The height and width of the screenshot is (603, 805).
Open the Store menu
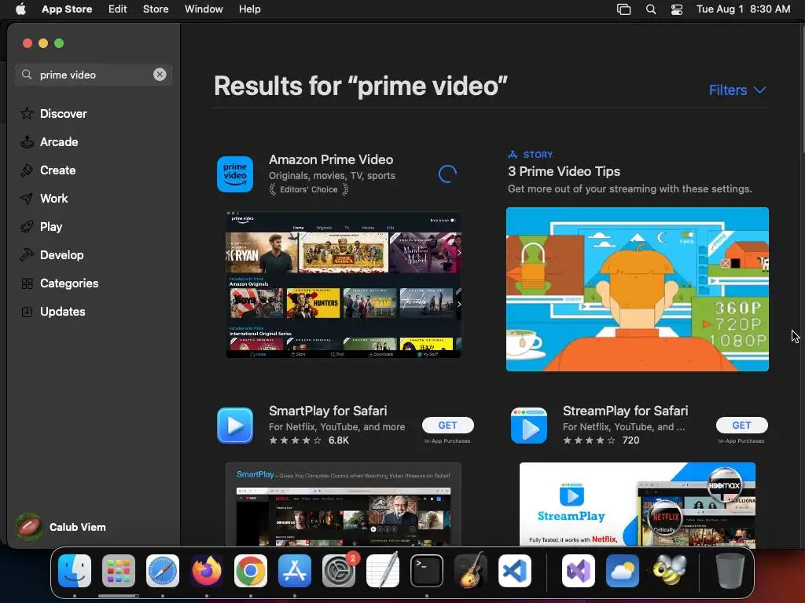coord(156,9)
